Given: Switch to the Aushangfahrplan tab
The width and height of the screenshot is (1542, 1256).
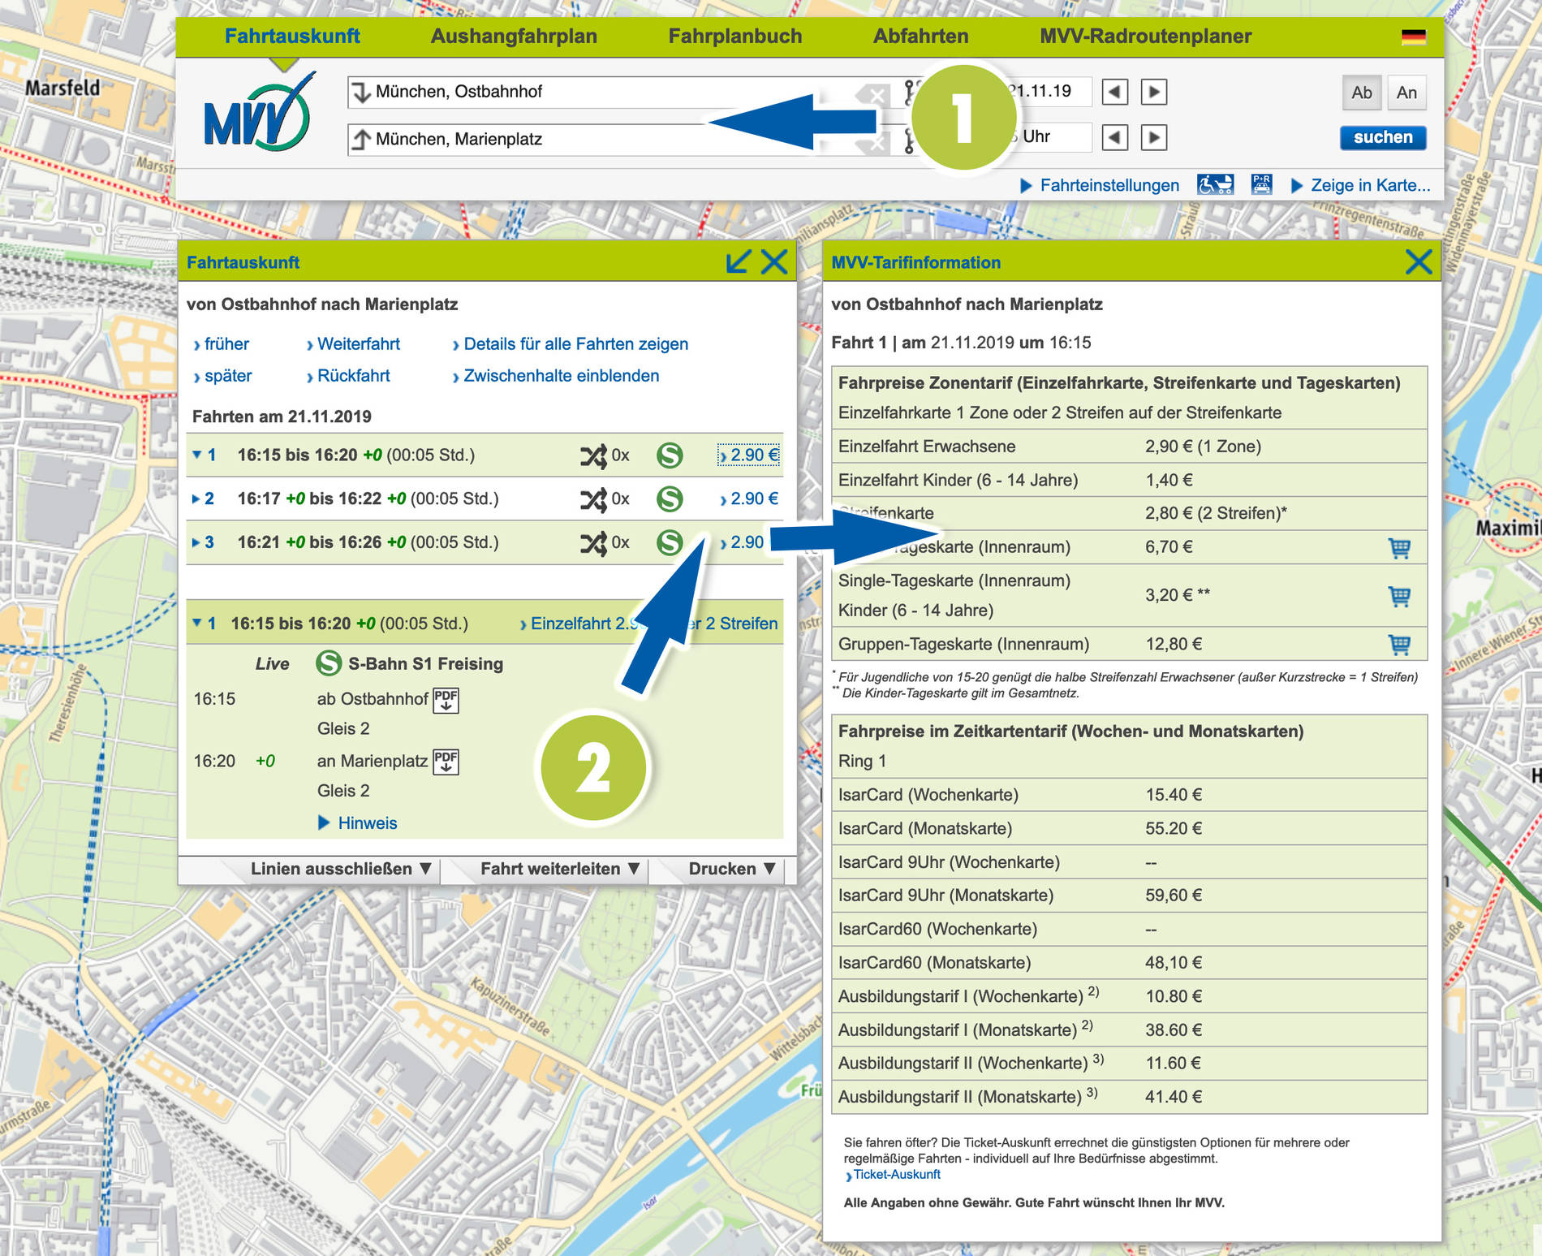Looking at the screenshot, I should pos(514,37).
